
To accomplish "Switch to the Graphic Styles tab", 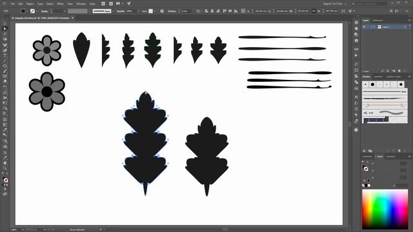I will point(394,77).
